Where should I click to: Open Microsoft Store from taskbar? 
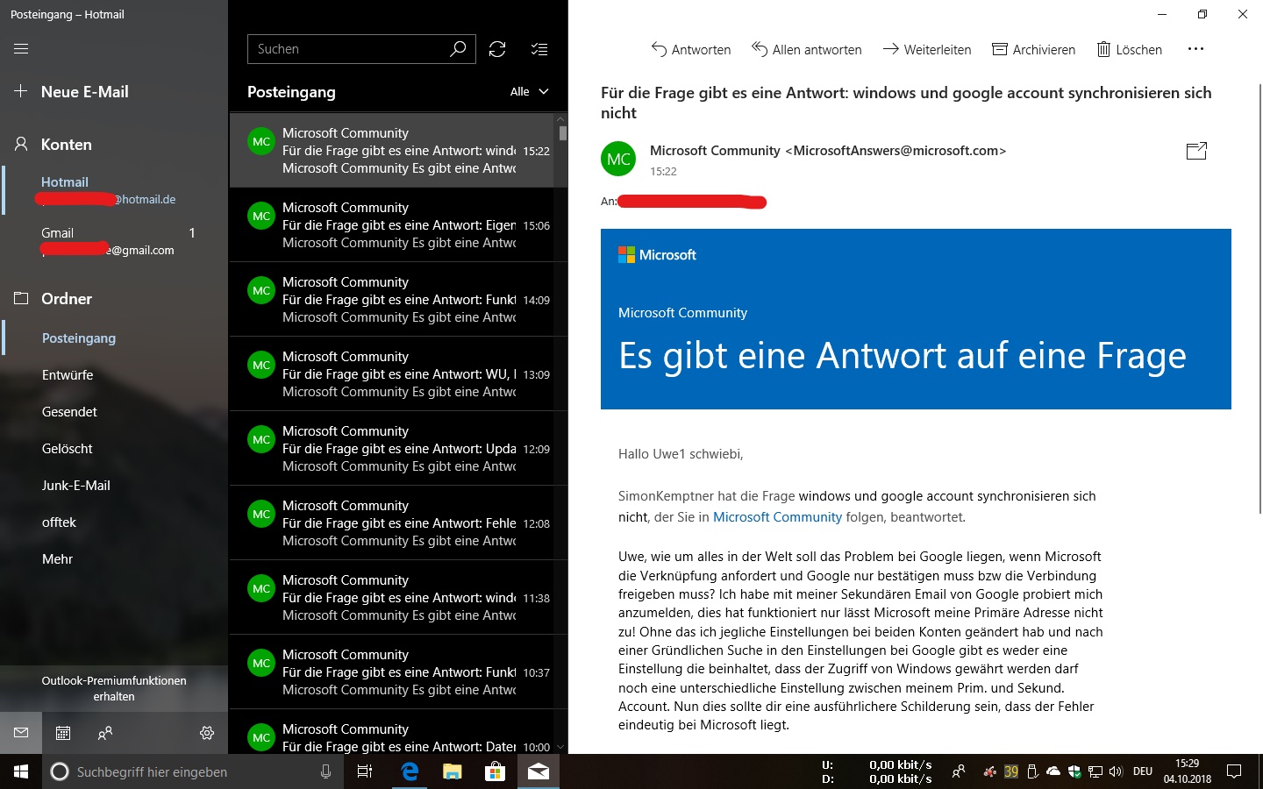(x=495, y=771)
